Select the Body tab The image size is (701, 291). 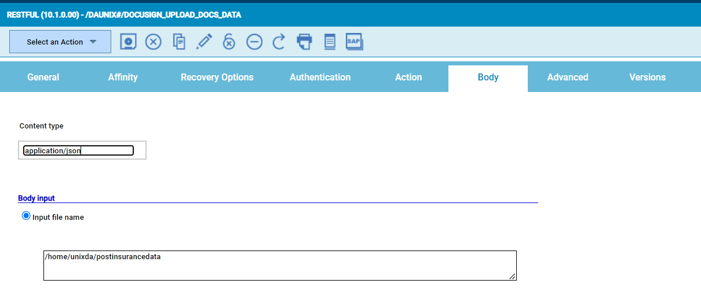tap(488, 78)
